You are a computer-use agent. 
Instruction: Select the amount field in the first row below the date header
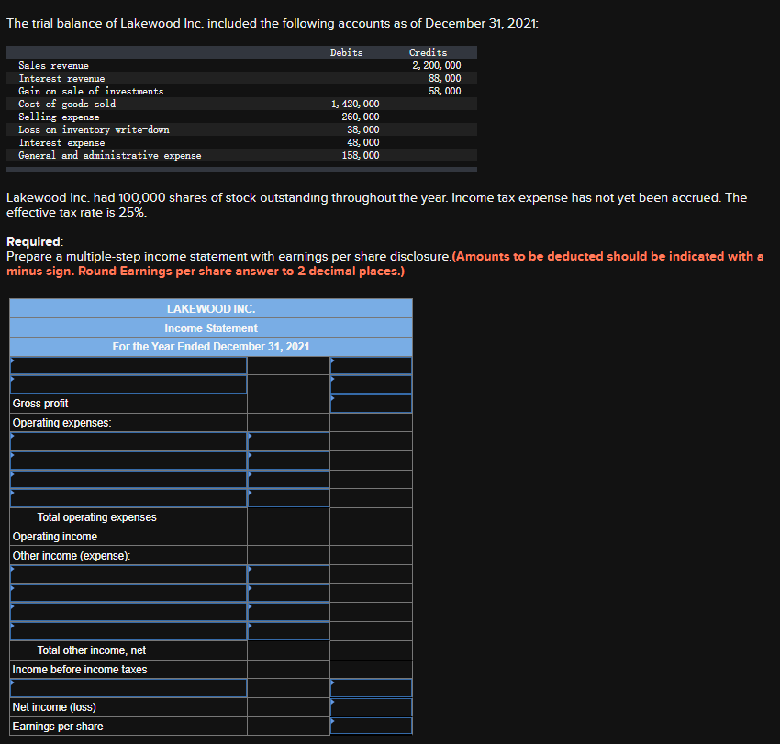click(371, 365)
